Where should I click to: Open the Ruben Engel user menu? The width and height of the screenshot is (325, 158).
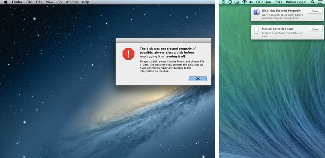[x=296, y=2]
